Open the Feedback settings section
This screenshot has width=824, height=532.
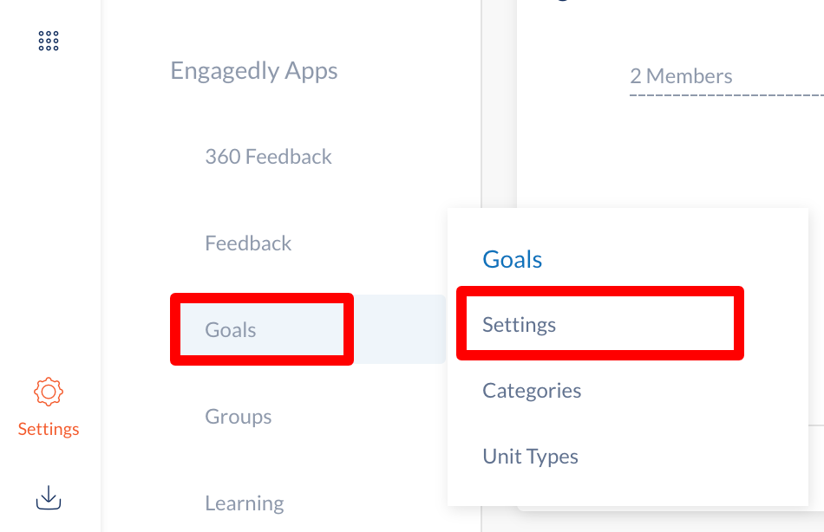248,243
